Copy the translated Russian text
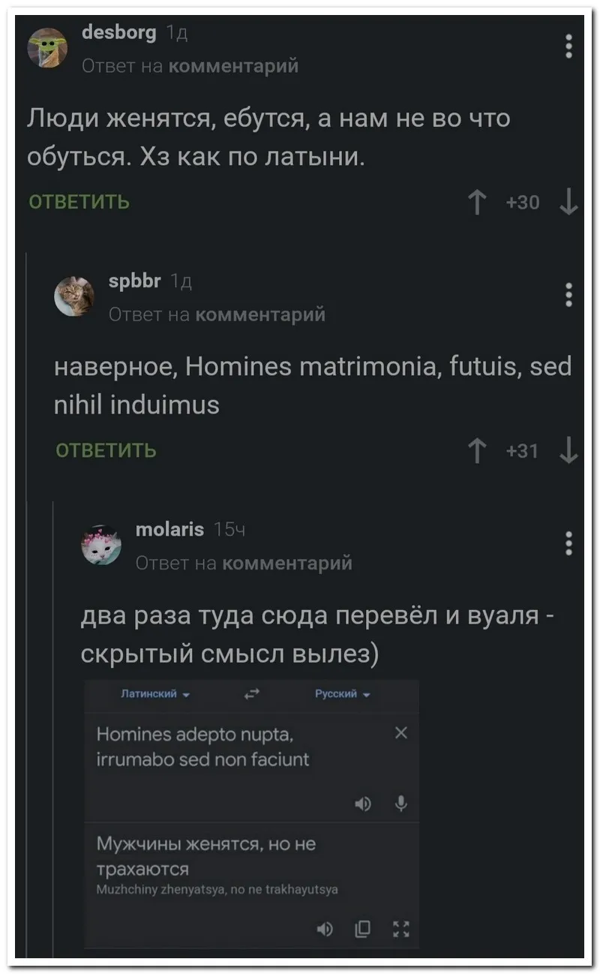Viewport: 600px width, 974px height. 363,930
